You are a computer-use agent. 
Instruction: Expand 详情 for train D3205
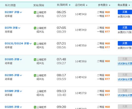(18, 107)
